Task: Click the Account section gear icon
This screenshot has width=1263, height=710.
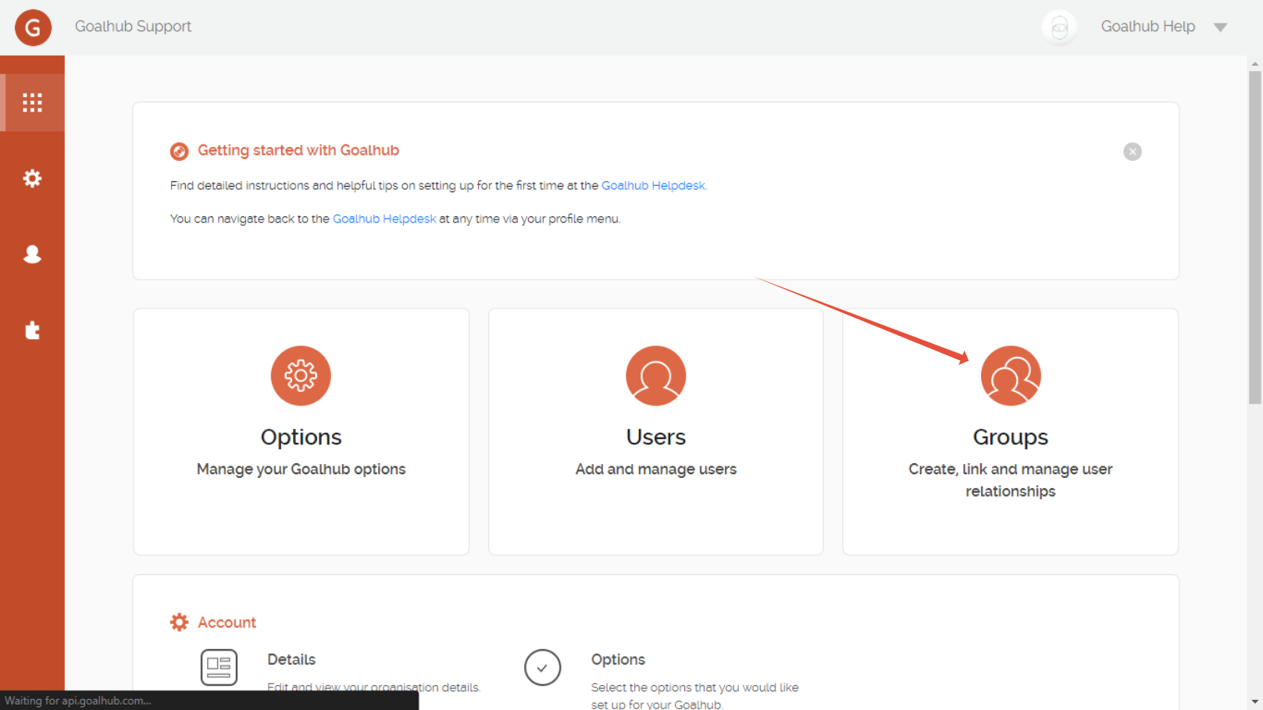Action: pos(179,622)
